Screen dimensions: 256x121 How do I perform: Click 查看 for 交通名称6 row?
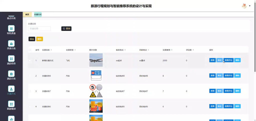click(x=212, y=106)
